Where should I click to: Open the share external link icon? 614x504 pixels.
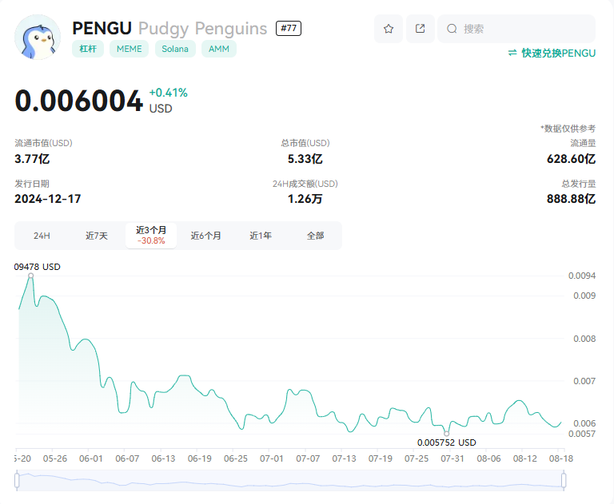point(421,29)
